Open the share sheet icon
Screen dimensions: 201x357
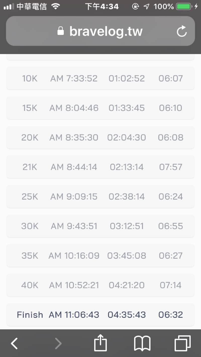(100, 343)
